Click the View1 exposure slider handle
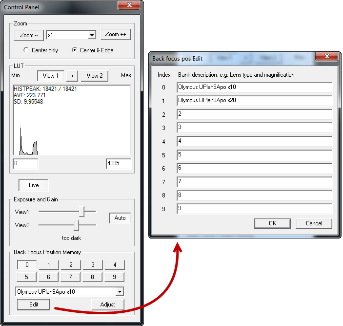 point(82,212)
